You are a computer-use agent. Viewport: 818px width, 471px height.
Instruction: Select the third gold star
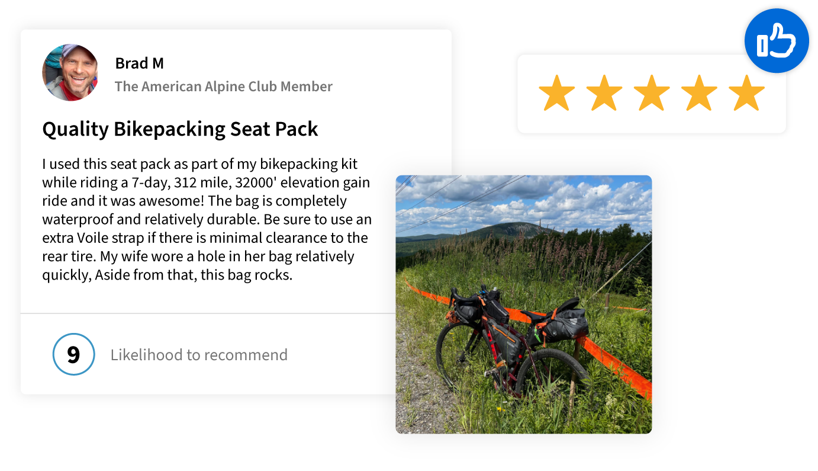tap(651, 93)
